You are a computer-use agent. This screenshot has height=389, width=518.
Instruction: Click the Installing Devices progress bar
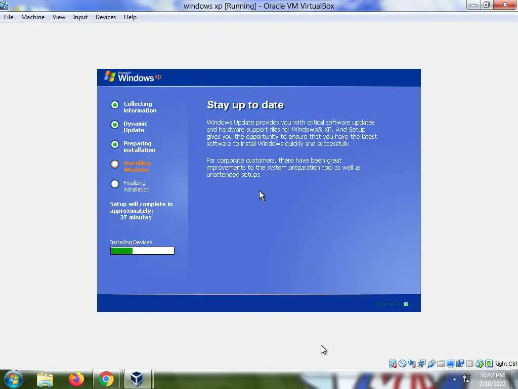[142, 251]
